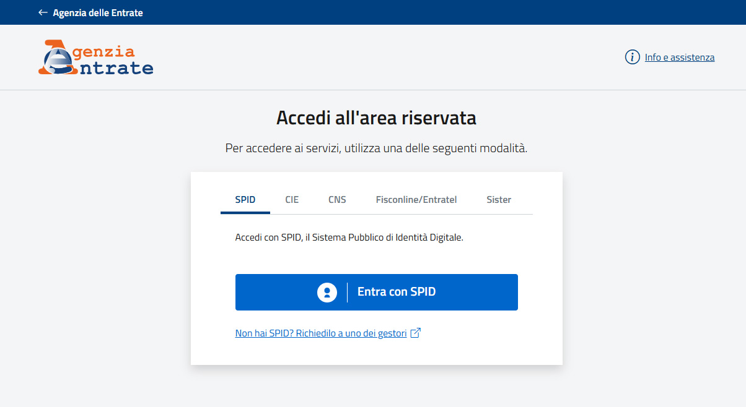Click the info circle icon
This screenshot has width=746, height=407.
point(632,58)
